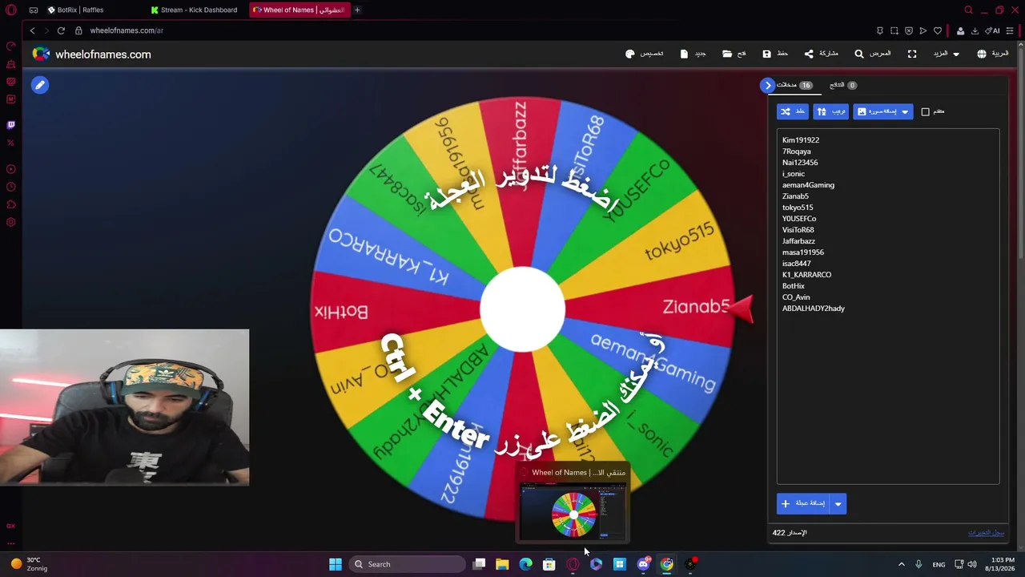This screenshot has width=1025, height=577.
Task: Click the white center of the wheel to spin
Action: pyautogui.click(x=522, y=309)
